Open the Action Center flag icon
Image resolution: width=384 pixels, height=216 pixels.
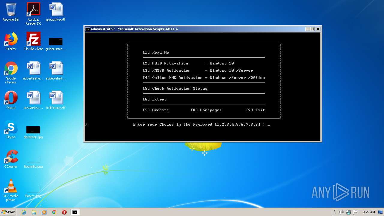pyautogui.click(x=355, y=212)
